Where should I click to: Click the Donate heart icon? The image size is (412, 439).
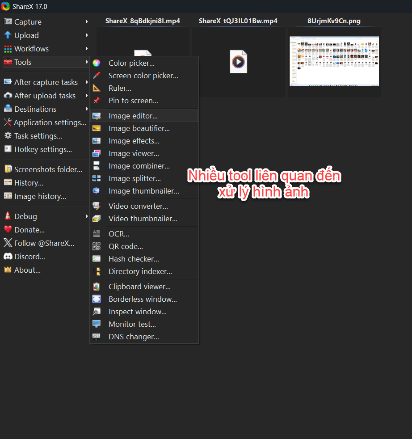(8, 230)
